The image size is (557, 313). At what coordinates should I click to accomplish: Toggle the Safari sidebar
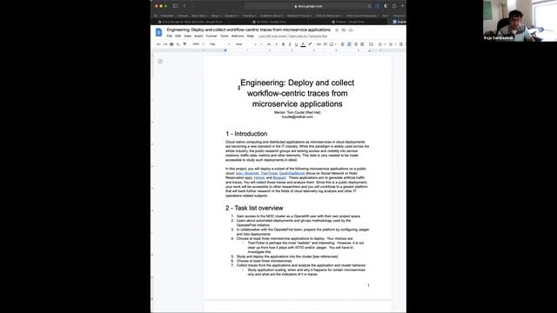pyautogui.click(x=175, y=6)
